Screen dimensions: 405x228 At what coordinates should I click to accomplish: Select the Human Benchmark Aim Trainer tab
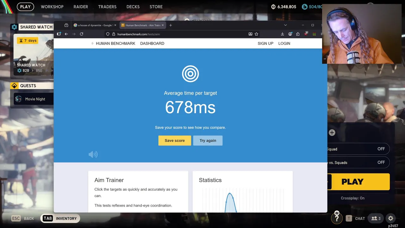point(143,25)
